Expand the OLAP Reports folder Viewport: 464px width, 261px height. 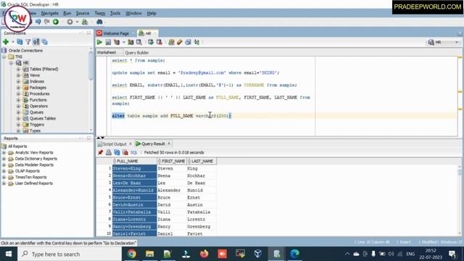click(4, 171)
